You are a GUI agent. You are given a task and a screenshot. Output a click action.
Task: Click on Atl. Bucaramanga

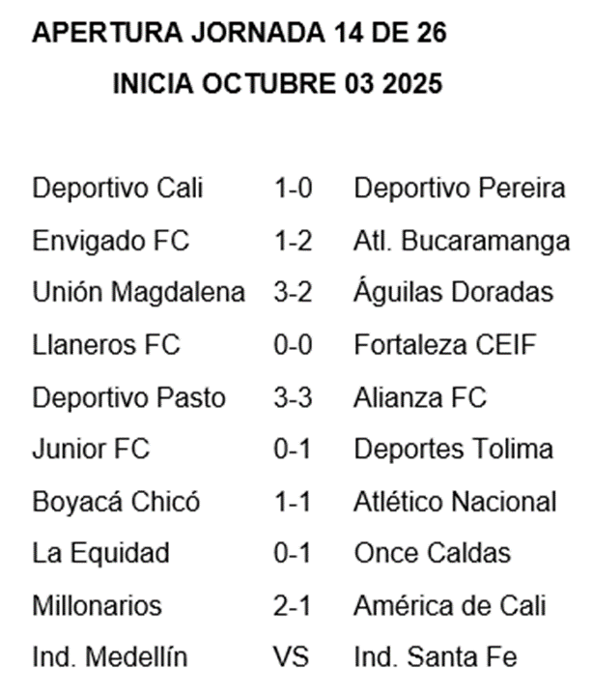[x=462, y=241]
